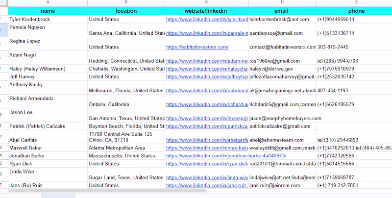
Task: Select the location 'Santa Ana, California' cell
Action: coord(126,30)
